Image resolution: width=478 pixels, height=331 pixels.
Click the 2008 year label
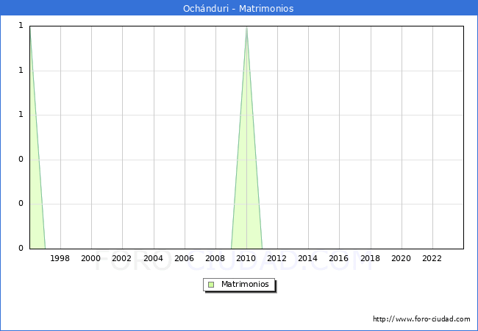point(215,258)
